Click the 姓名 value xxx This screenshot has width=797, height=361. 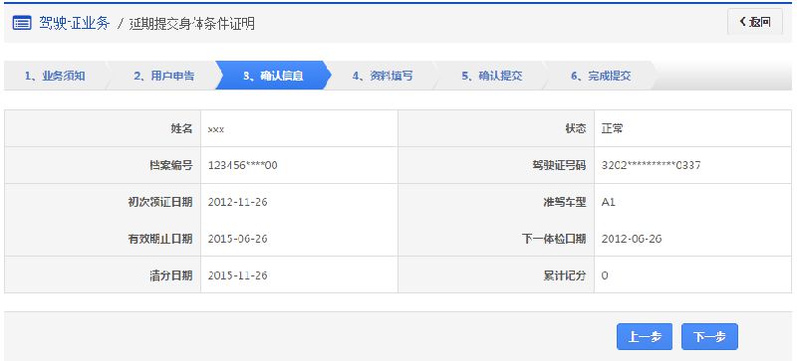pos(216,129)
